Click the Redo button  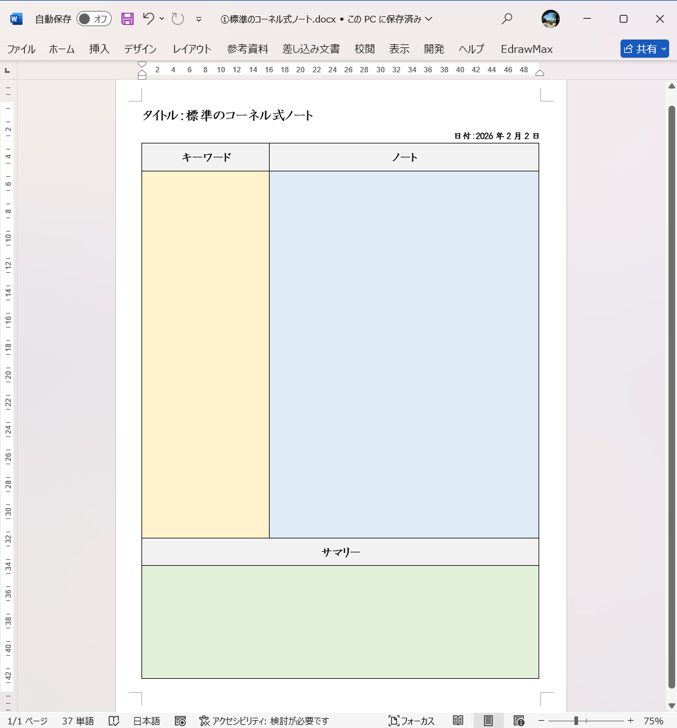tap(178, 19)
